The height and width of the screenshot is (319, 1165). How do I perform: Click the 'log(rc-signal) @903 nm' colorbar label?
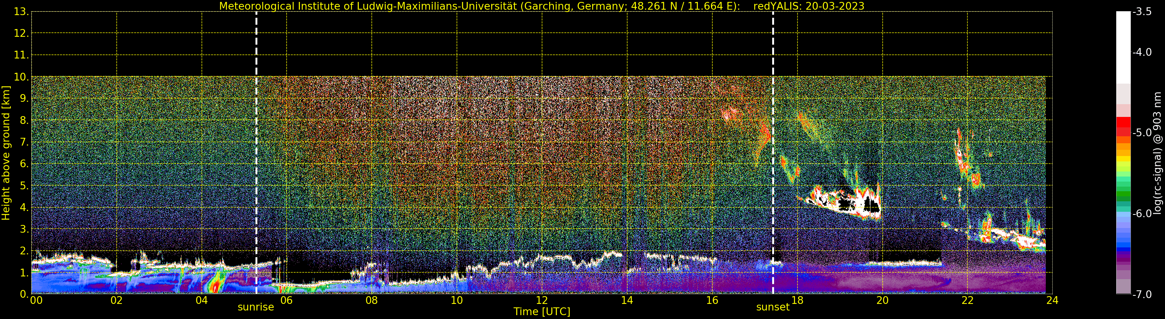click(x=1158, y=153)
